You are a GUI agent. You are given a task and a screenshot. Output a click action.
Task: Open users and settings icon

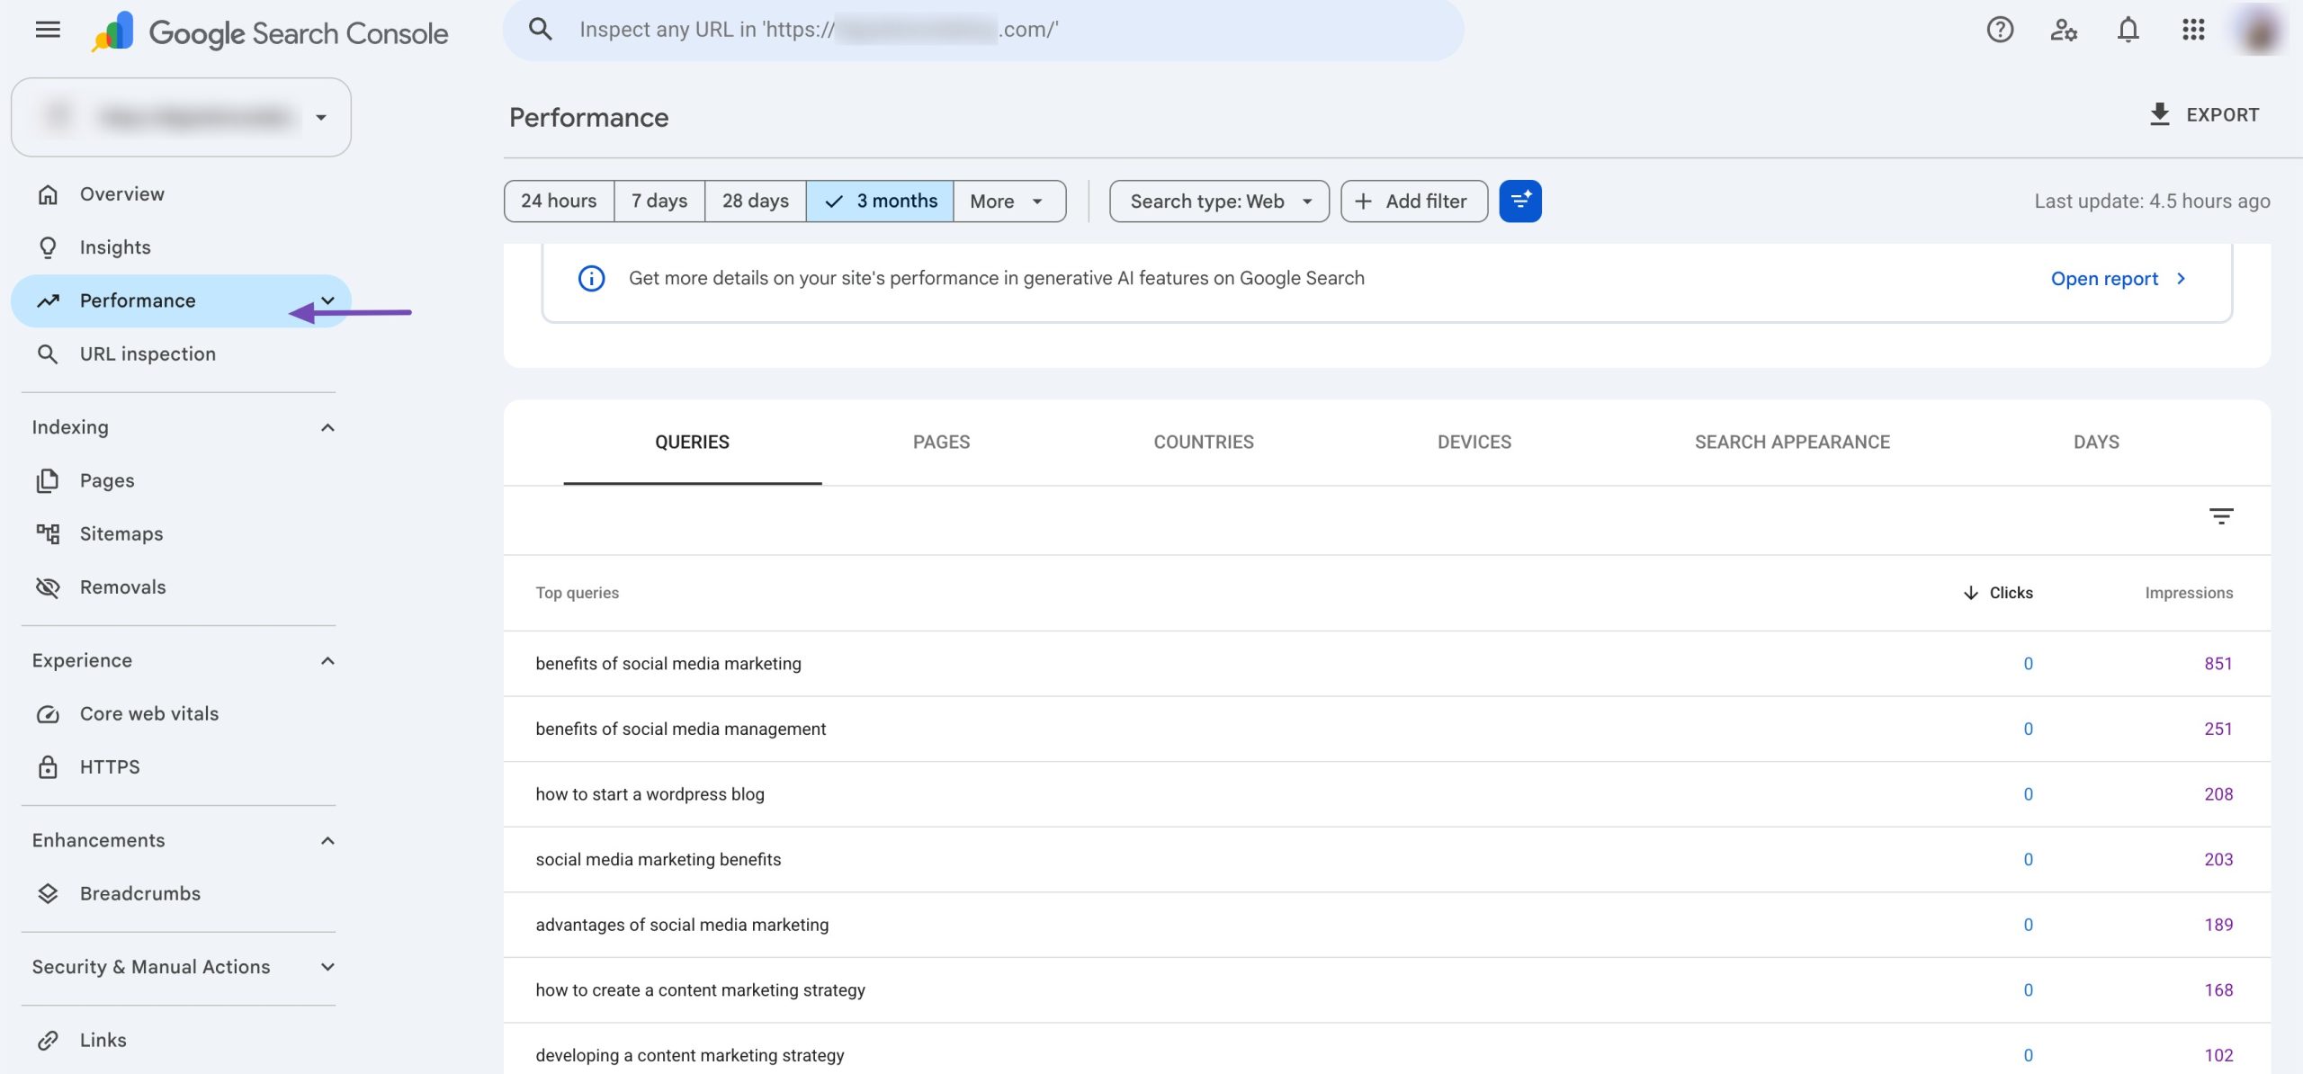(x=2064, y=30)
